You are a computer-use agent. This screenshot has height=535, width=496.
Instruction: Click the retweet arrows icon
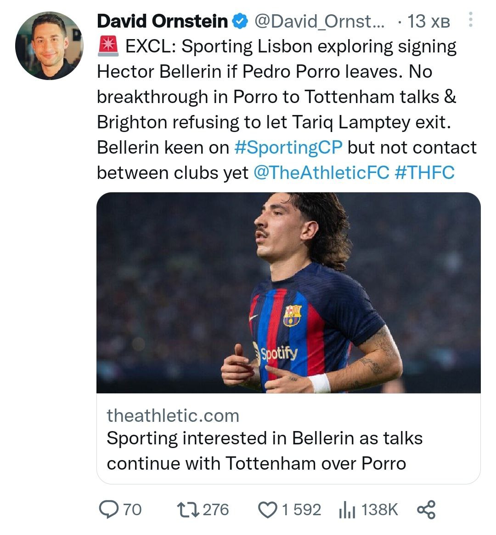(x=188, y=510)
